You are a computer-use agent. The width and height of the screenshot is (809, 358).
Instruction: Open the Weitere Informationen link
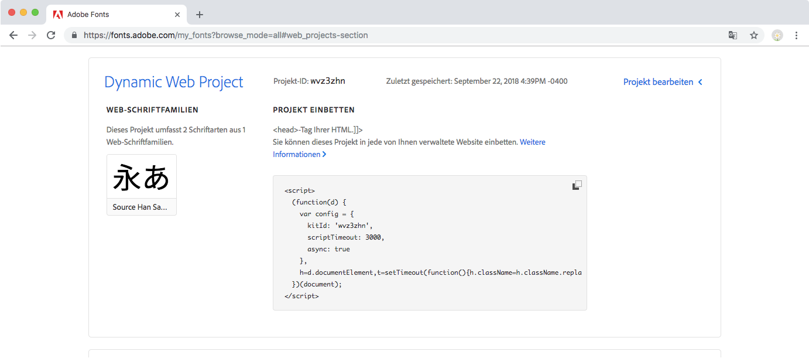(532, 142)
